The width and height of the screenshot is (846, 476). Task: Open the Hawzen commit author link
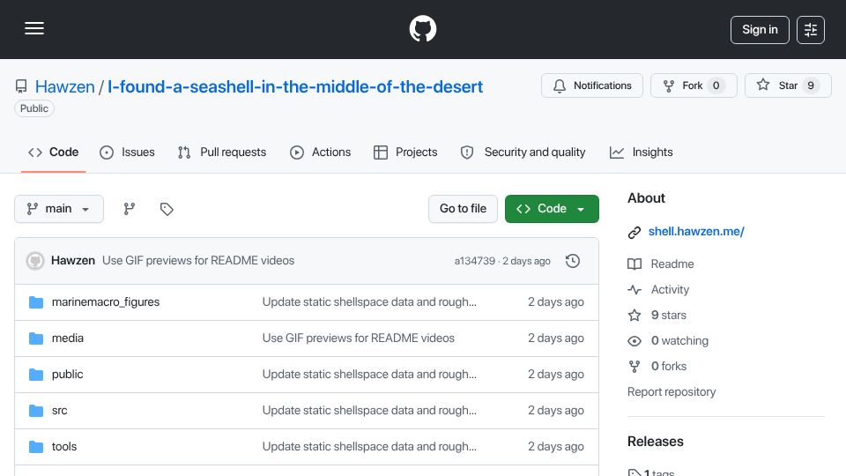pos(73,261)
